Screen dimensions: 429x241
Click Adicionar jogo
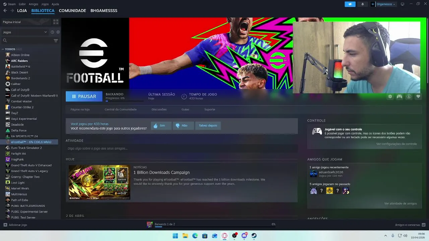point(15,225)
